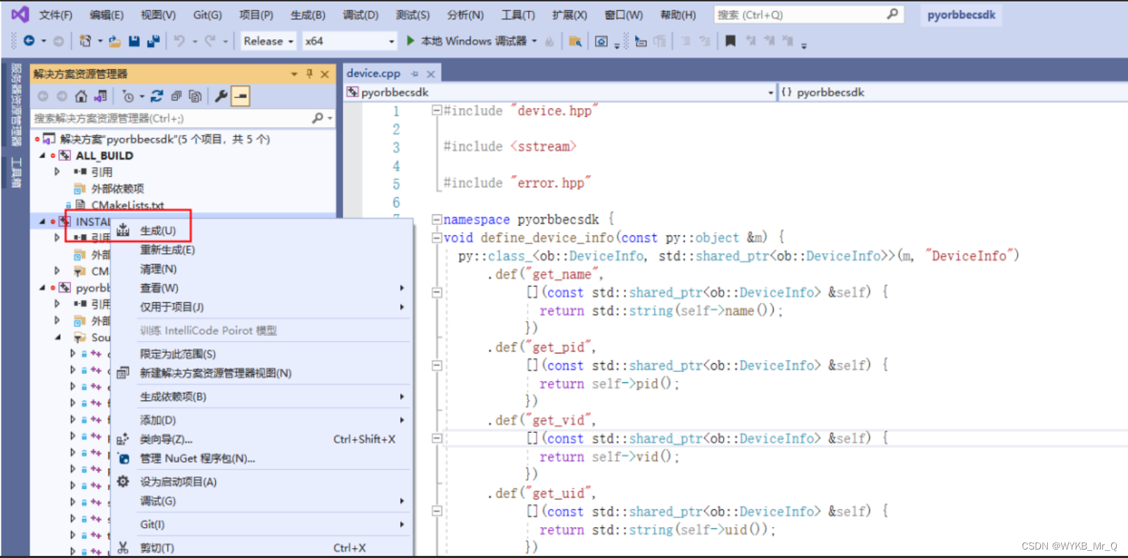The image size is (1128, 558).
Task: Open the 调试(D) menu
Action: pos(361,15)
